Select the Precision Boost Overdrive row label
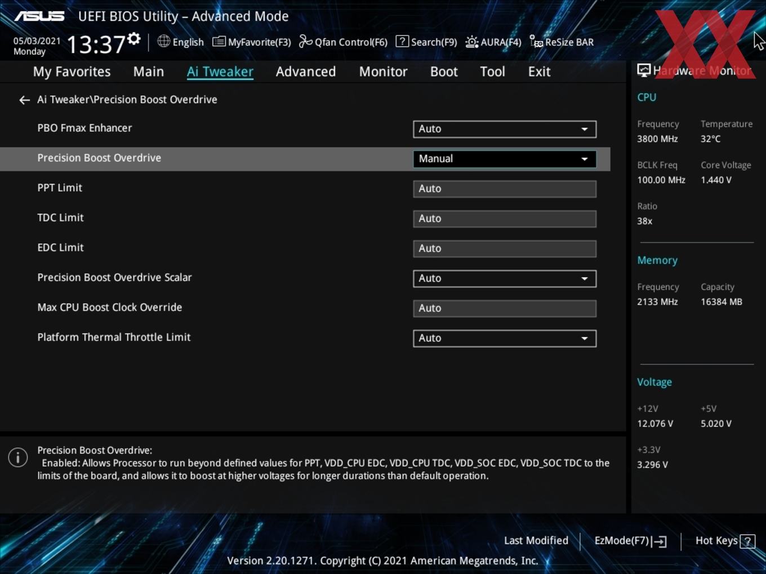 (x=99, y=158)
